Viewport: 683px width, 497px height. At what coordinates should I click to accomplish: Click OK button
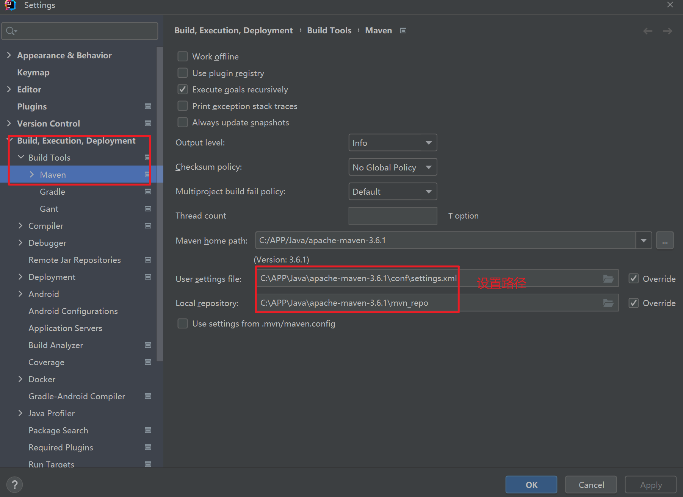[531, 485]
